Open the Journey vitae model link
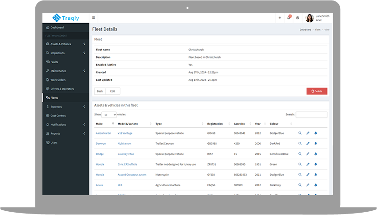Viewport: 377px width, 215px height. (x=126, y=154)
